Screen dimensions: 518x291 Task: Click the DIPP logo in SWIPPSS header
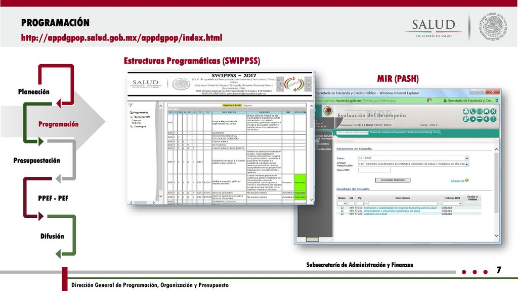pyautogui.click(x=308, y=84)
